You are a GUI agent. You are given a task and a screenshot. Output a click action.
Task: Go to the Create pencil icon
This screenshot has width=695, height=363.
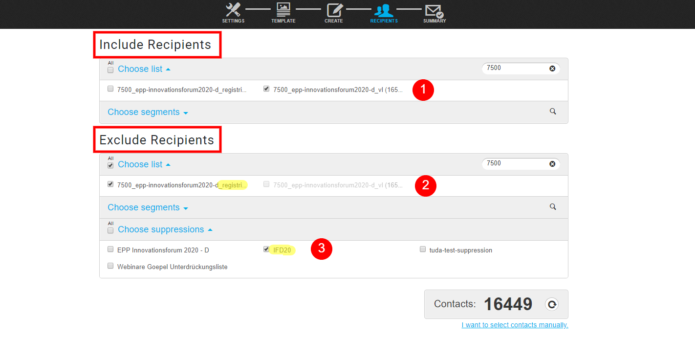334,10
